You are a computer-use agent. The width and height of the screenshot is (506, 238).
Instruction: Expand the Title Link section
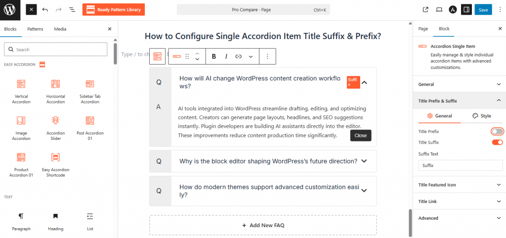click(460, 202)
